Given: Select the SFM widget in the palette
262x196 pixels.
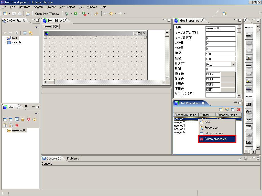Looking at the screenshot, I should 249,119.
